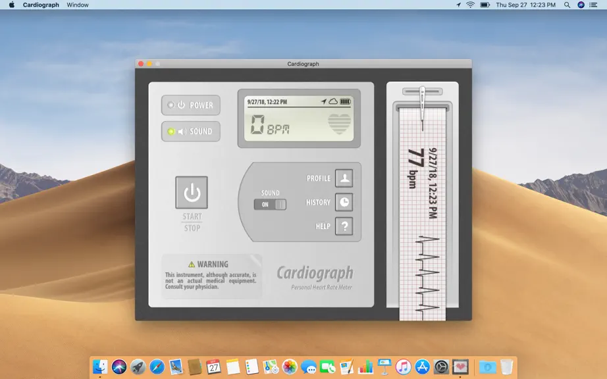Click the Cardiograph logo text
This screenshot has width=607, height=379.
[x=315, y=274]
